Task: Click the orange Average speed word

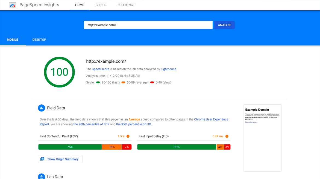Action: click(x=134, y=119)
